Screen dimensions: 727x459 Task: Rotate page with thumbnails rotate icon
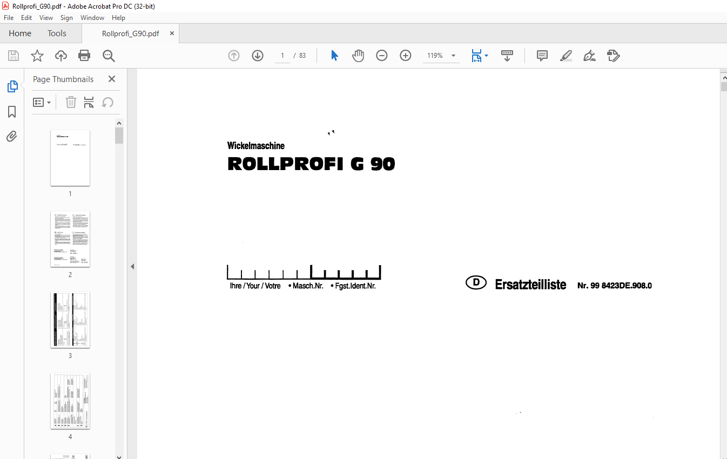[107, 102]
